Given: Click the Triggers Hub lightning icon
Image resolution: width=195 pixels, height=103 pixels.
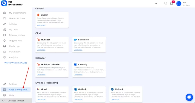Looking at the screenshot, I should point(5,41).
